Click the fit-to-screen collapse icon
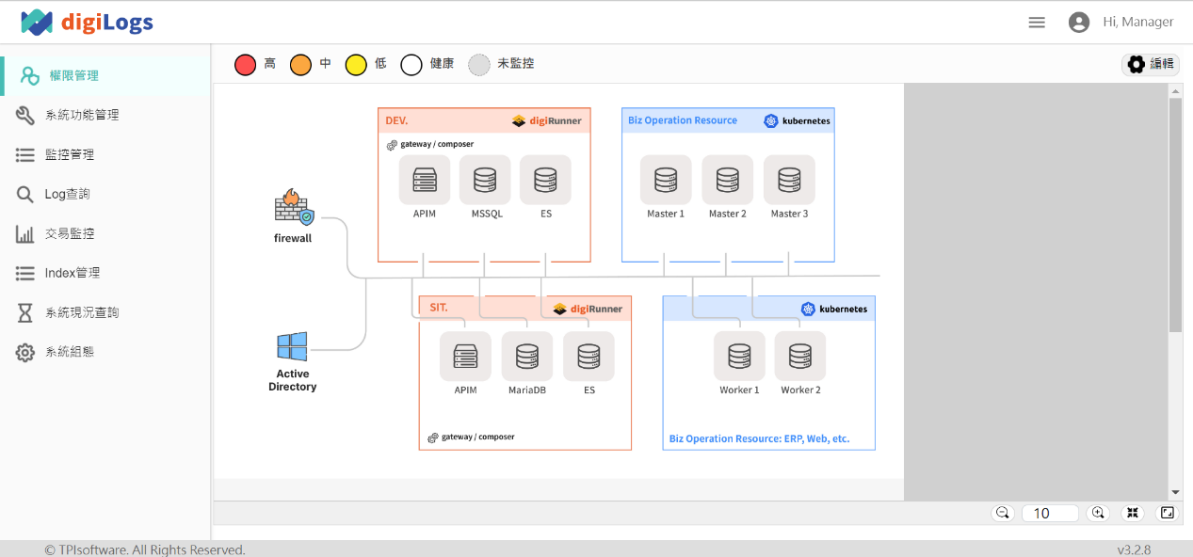The height and width of the screenshot is (557, 1193). click(x=1133, y=513)
